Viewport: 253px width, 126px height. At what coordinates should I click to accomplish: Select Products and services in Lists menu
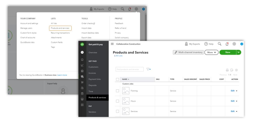pyautogui.click(x=60, y=28)
